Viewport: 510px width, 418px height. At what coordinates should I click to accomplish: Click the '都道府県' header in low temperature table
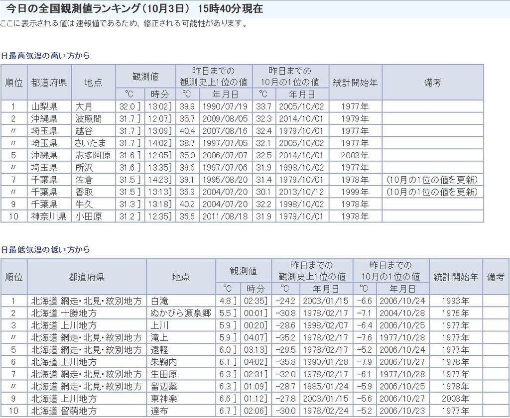pos(87,277)
